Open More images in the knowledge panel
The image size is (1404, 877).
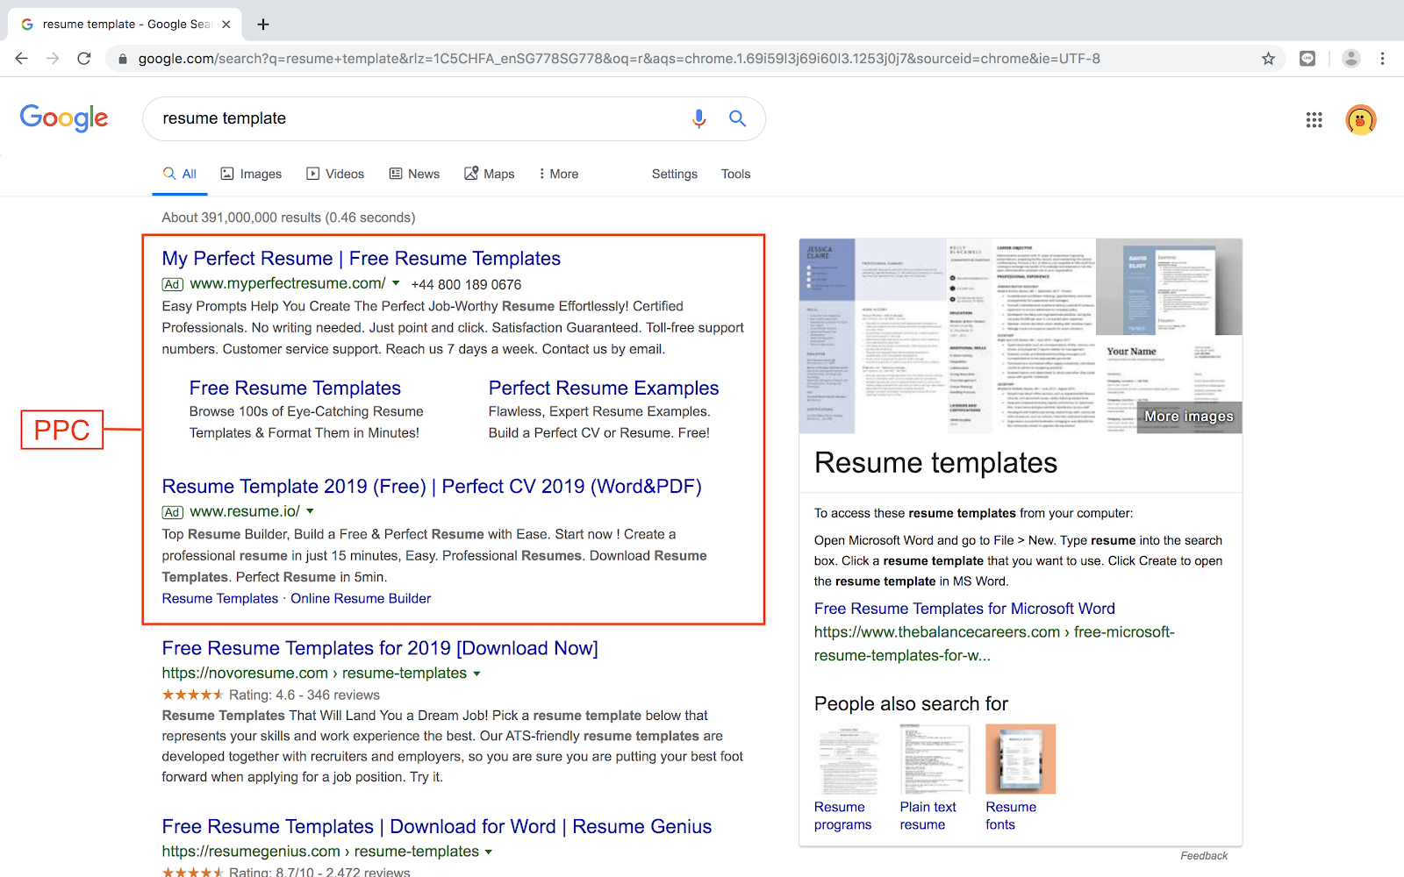tap(1189, 417)
